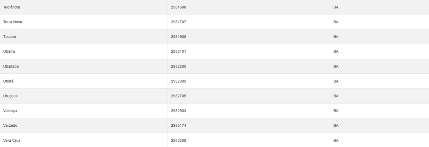Click the Uruçuca name cell
Image resolution: width=429 pixels, height=147 pixels.
(10, 96)
